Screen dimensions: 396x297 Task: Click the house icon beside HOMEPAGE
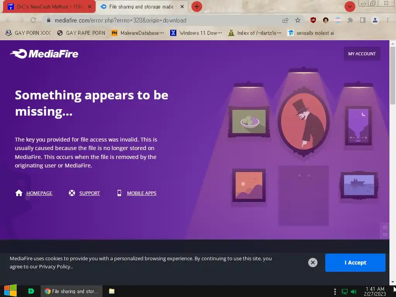[x=19, y=193]
